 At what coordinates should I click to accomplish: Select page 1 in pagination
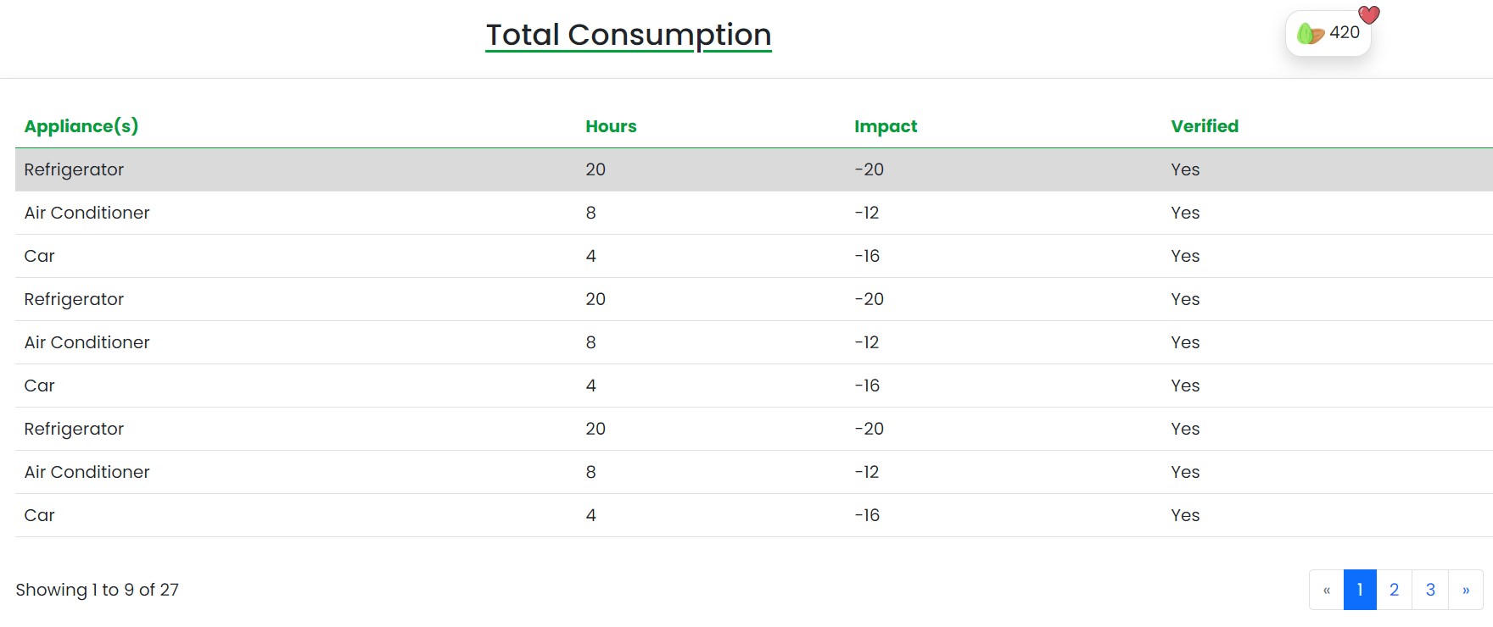[x=1360, y=590]
